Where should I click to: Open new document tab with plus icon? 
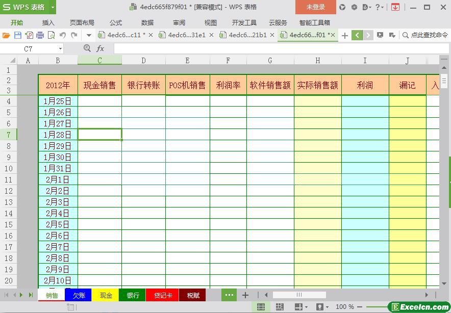(345, 35)
